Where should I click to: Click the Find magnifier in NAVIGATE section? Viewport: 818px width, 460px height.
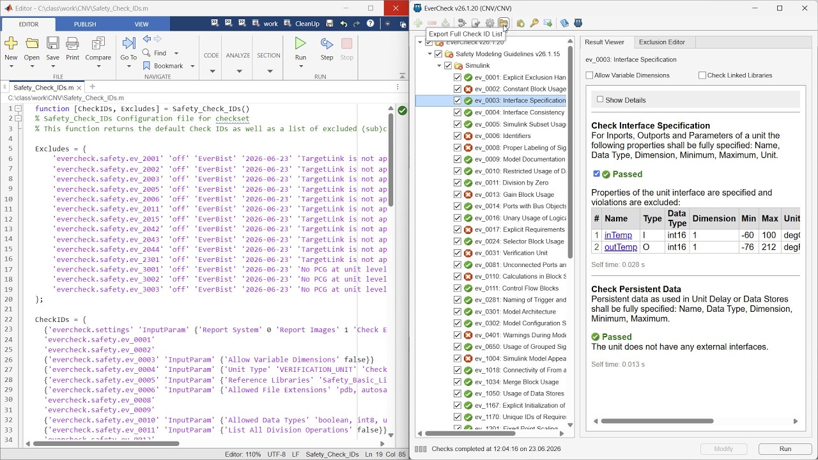tap(146, 53)
